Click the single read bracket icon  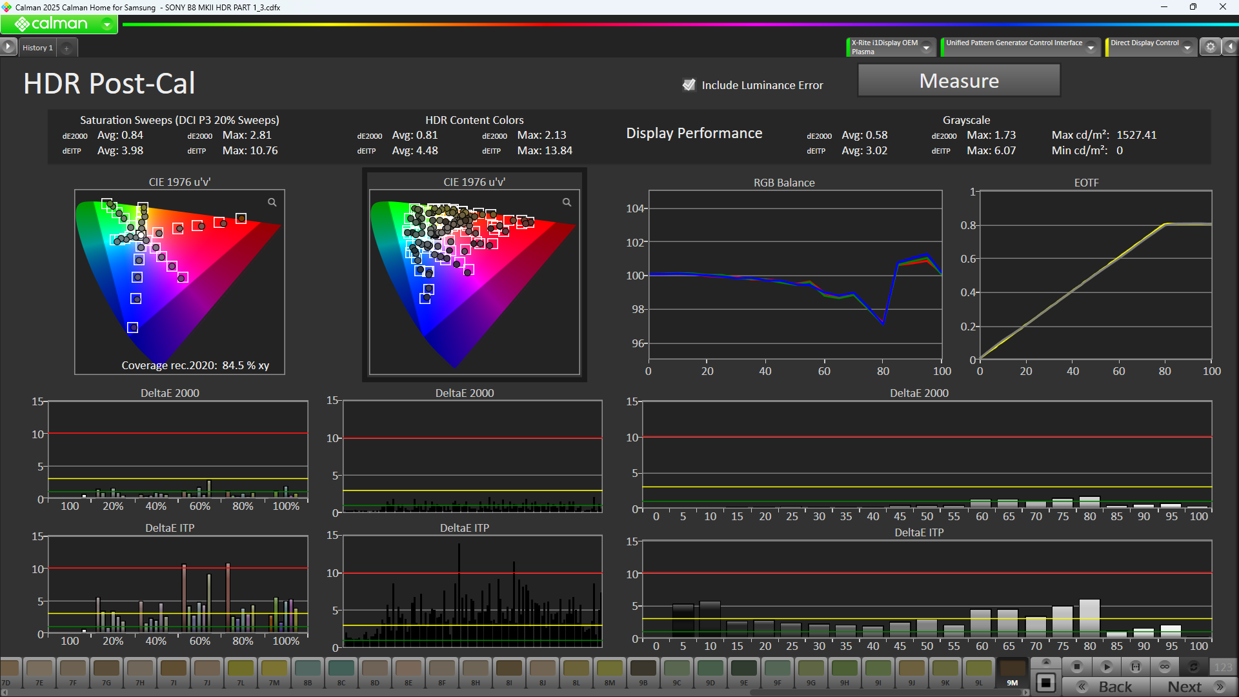tap(1136, 667)
